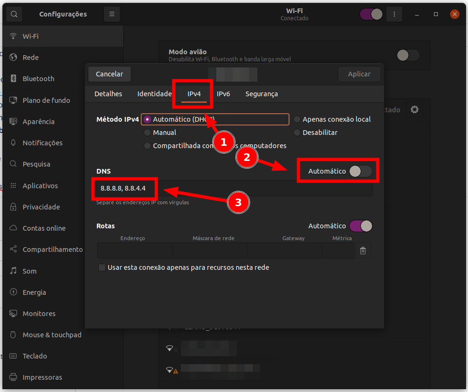Switch to the Detalhes tab

click(108, 94)
